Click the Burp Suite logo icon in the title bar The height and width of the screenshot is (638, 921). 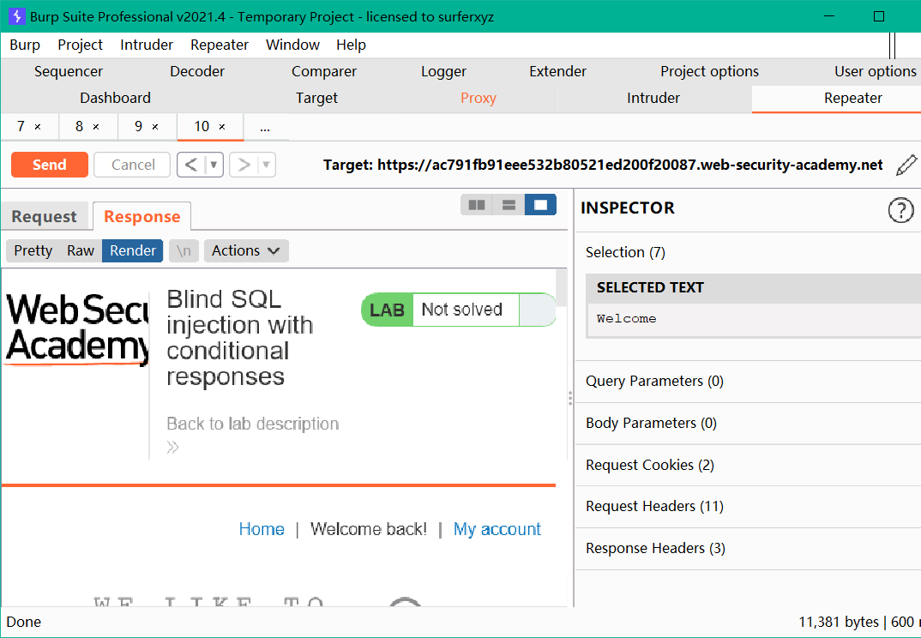[x=16, y=16]
